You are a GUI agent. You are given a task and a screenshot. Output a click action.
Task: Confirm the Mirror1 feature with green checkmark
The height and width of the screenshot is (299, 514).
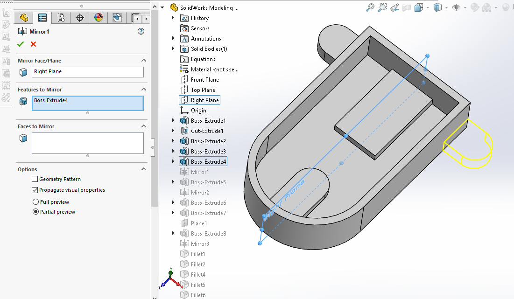(x=21, y=44)
